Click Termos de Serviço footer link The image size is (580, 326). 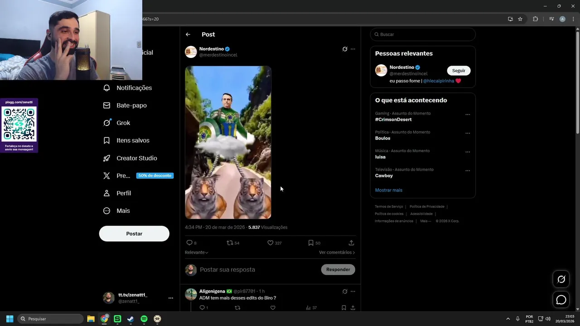(389, 206)
